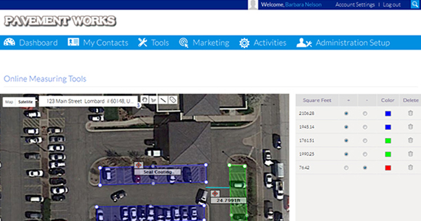Select the line measuring tool
The width and height of the screenshot is (421, 221).
coord(163,100)
